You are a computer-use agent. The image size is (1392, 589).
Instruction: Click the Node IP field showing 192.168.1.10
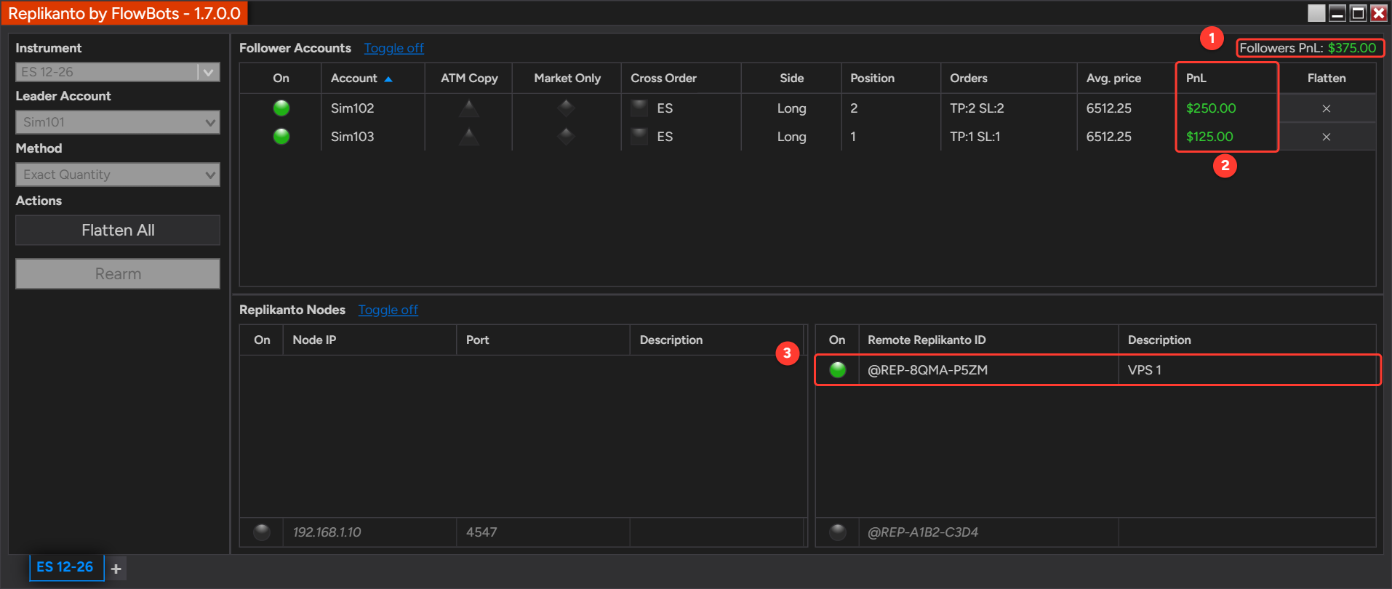pos(369,532)
